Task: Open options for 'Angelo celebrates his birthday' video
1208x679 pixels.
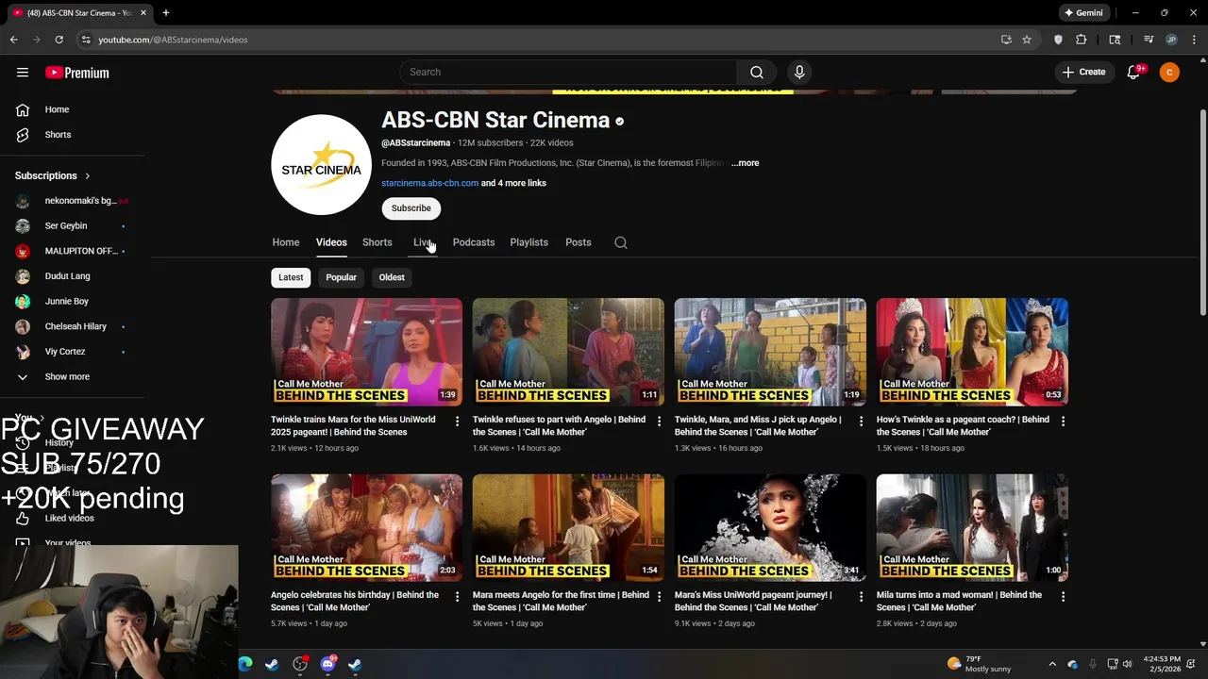Action: (x=458, y=596)
